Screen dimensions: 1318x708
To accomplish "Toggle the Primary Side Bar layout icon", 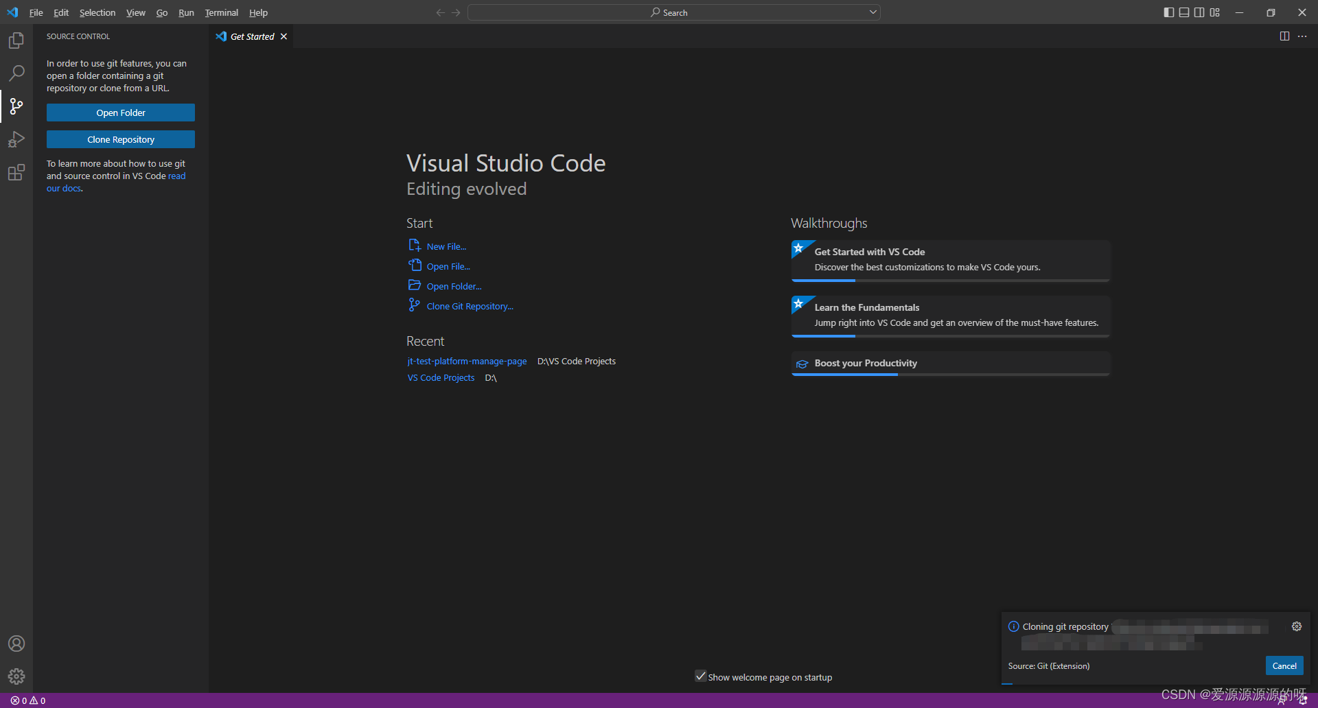I will pos(1169,12).
